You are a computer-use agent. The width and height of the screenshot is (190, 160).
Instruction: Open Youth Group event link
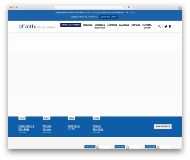pos(74,126)
